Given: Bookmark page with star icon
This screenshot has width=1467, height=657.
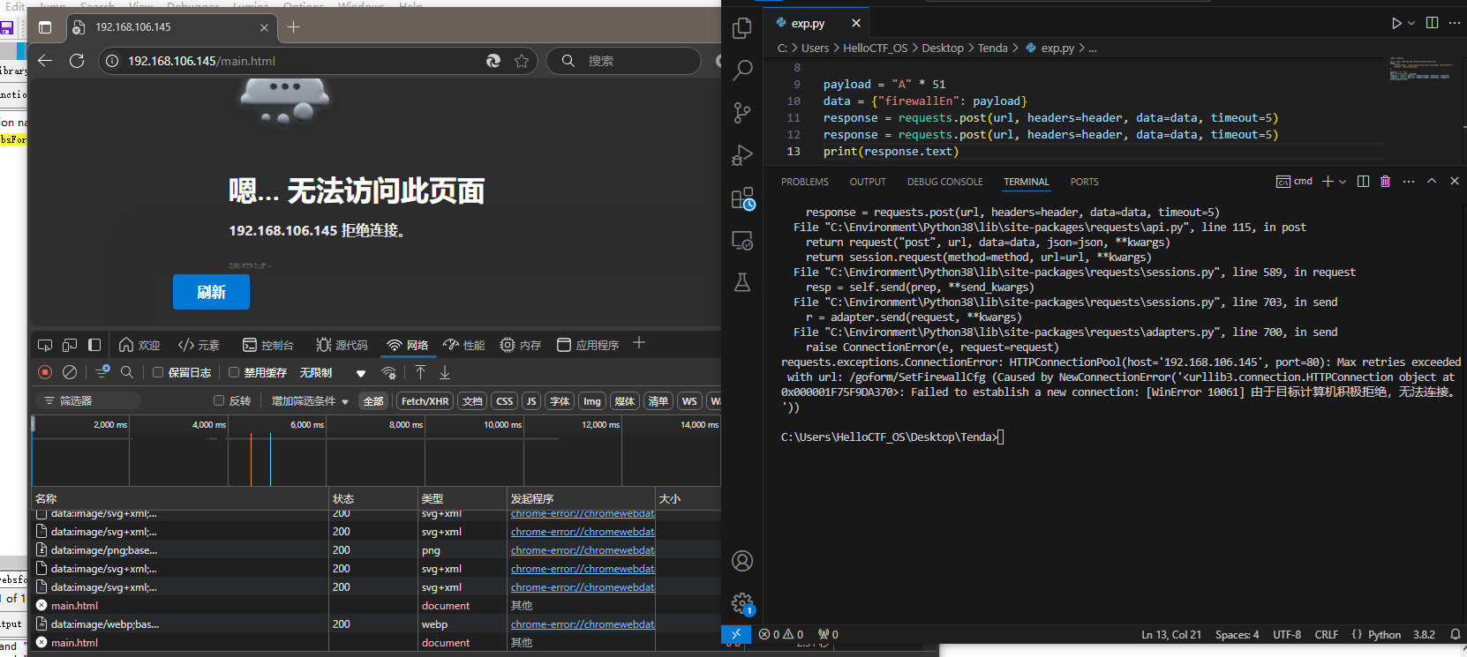Looking at the screenshot, I should click(522, 61).
